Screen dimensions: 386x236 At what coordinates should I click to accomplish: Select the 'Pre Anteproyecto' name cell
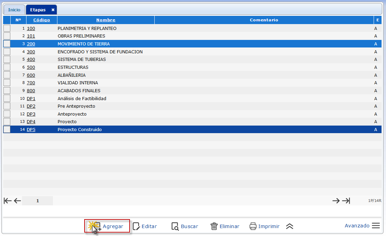pyautogui.click(x=76, y=106)
